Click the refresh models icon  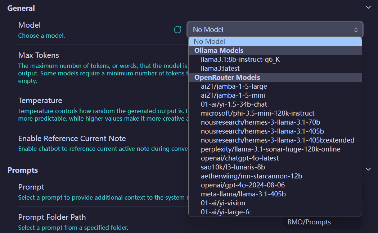[177, 29]
